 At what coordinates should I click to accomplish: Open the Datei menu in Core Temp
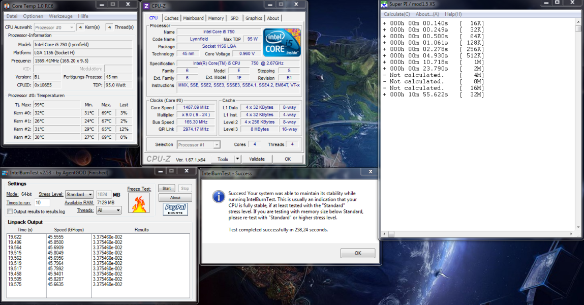click(12, 16)
